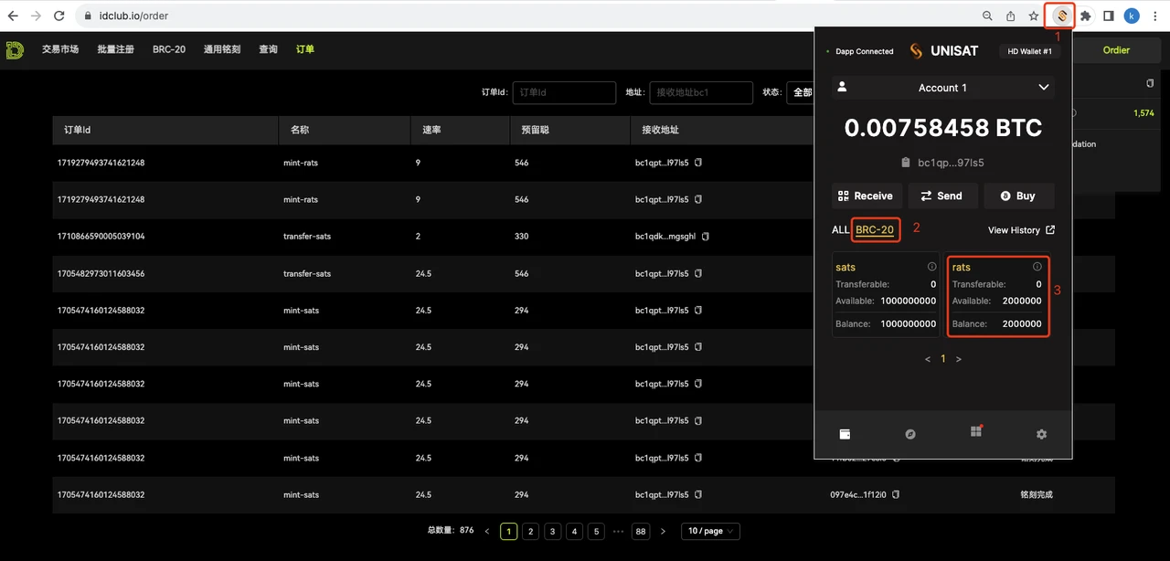Open the UniSat wallet extension icon
1170x561 pixels.
(x=1061, y=16)
